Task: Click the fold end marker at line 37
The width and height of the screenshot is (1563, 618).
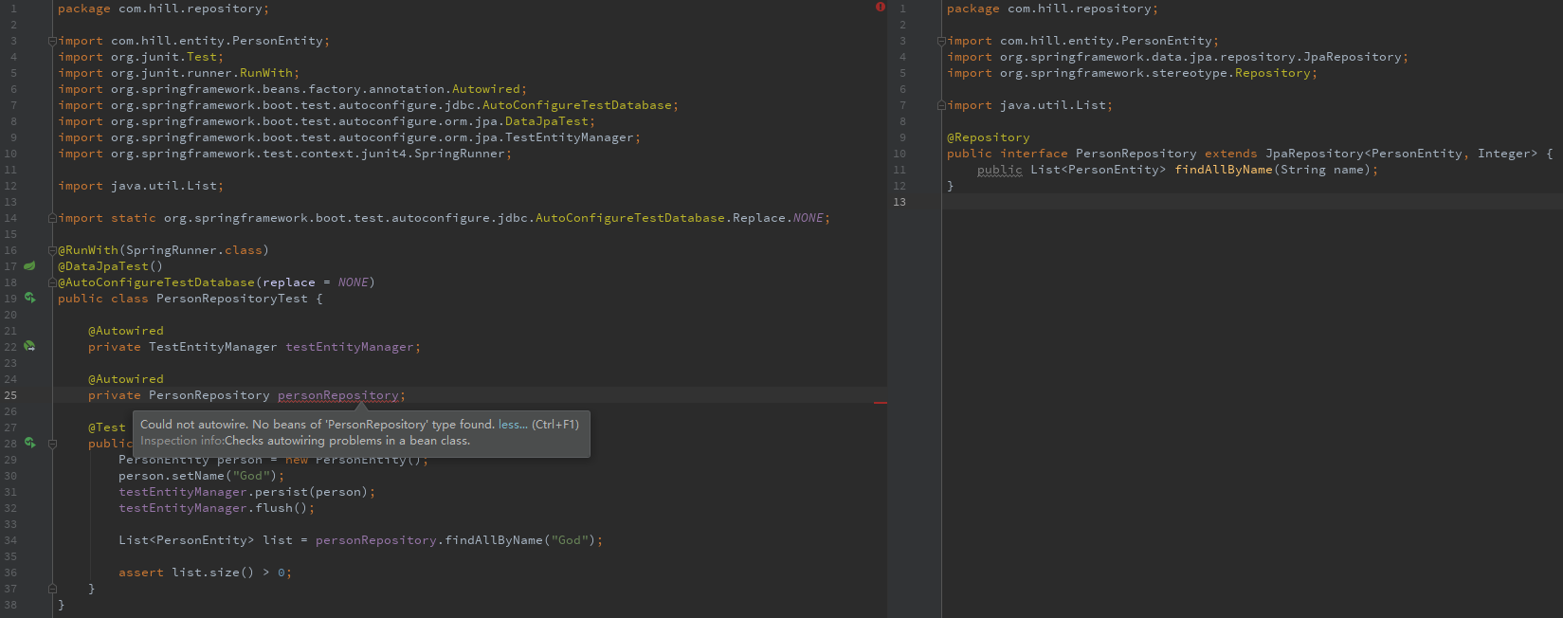Action: (x=53, y=589)
